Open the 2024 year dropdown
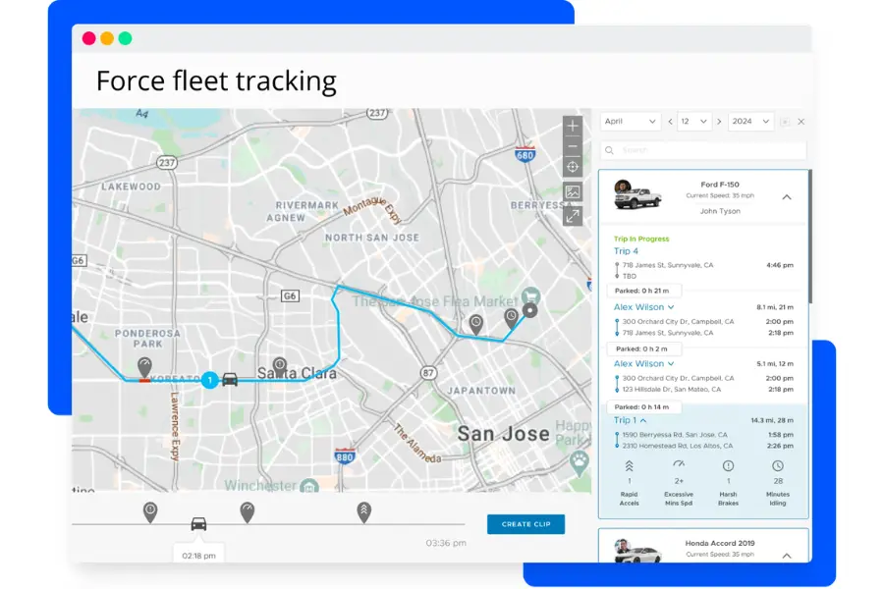The image size is (884, 589). coord(750,121)
